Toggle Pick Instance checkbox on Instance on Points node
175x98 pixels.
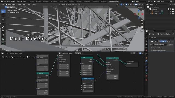tap(108, 68)
